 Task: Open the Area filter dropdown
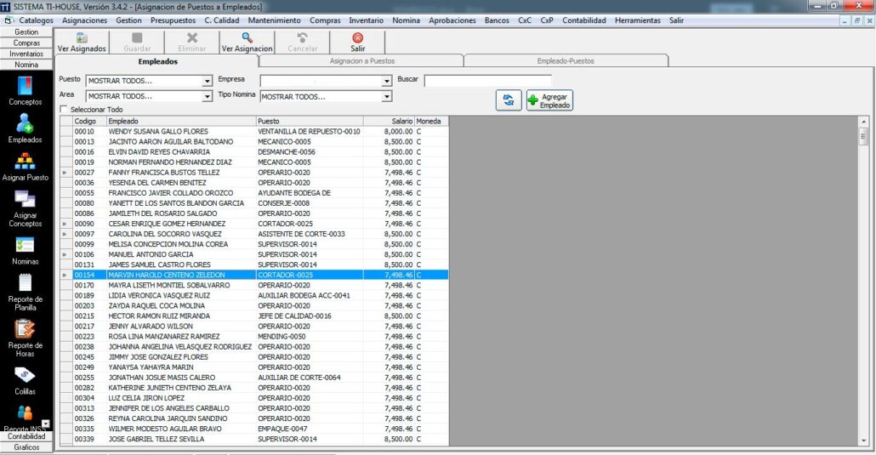[208, 97]
